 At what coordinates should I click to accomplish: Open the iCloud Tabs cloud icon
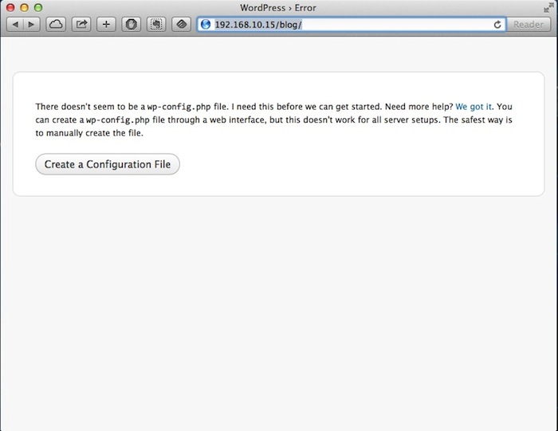tap(57, 25)
